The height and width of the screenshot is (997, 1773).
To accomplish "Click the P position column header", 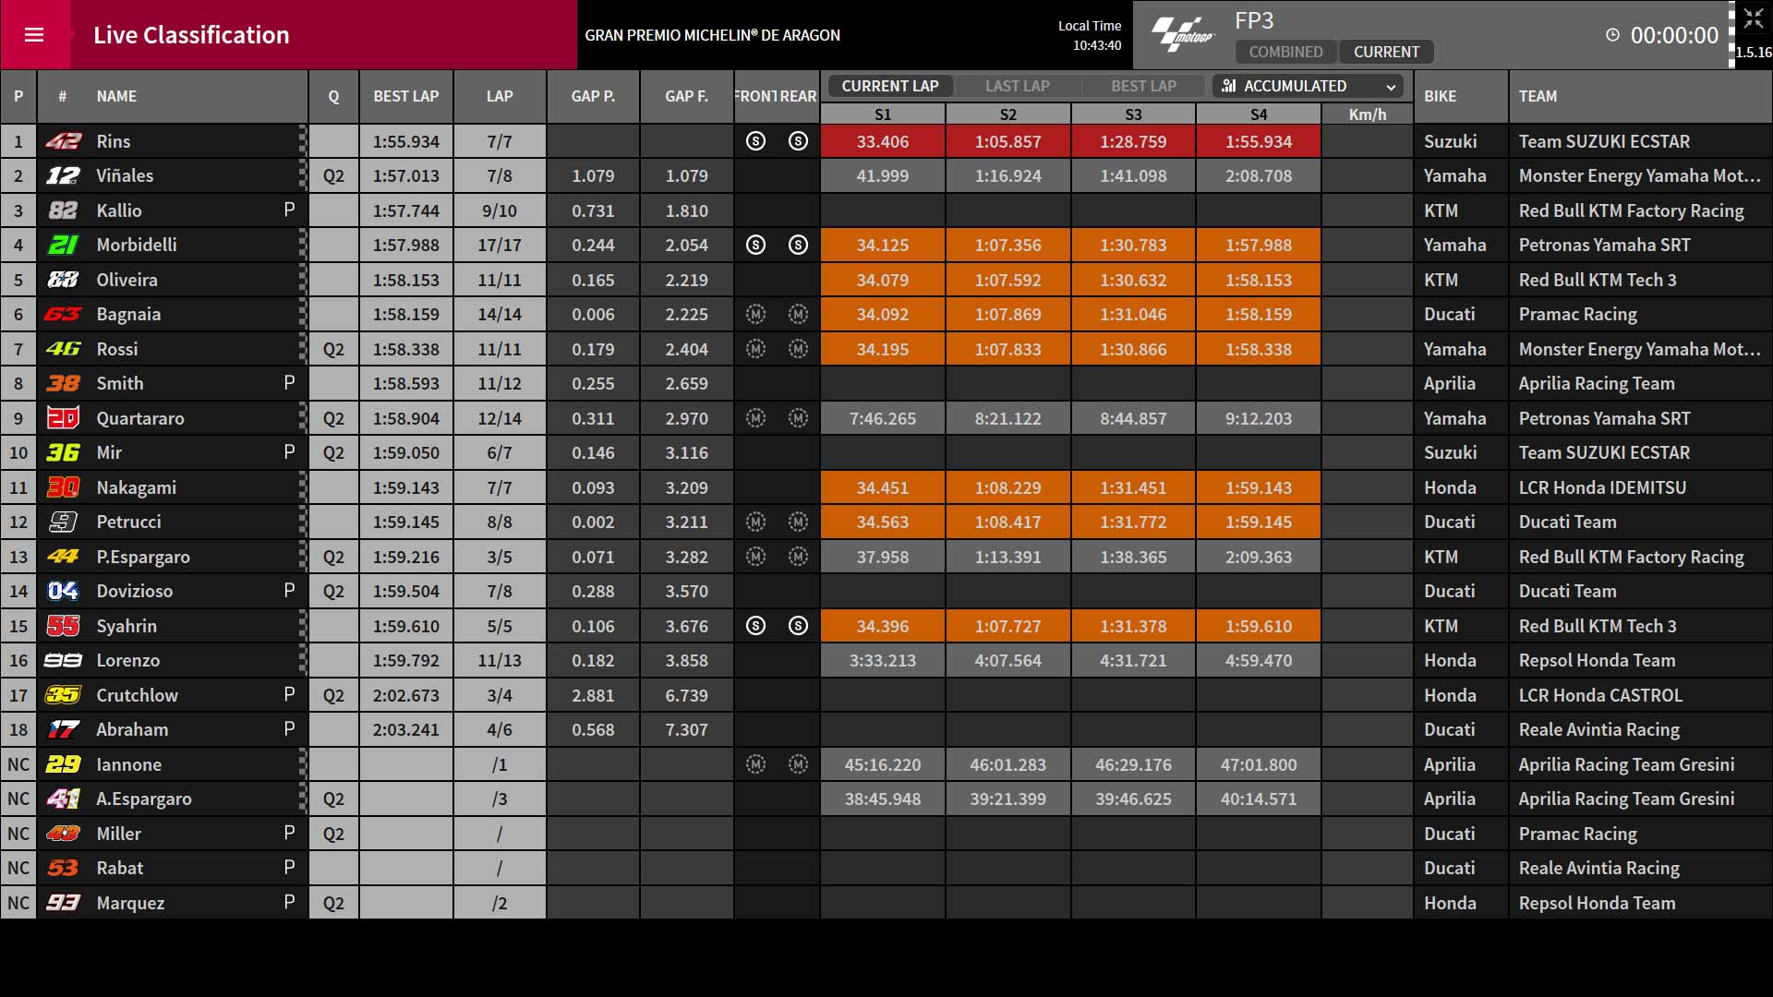I will [18, 96].
